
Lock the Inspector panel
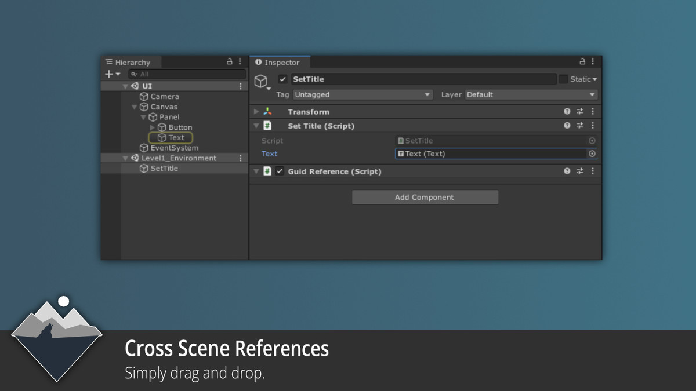[x=581, y=61]
